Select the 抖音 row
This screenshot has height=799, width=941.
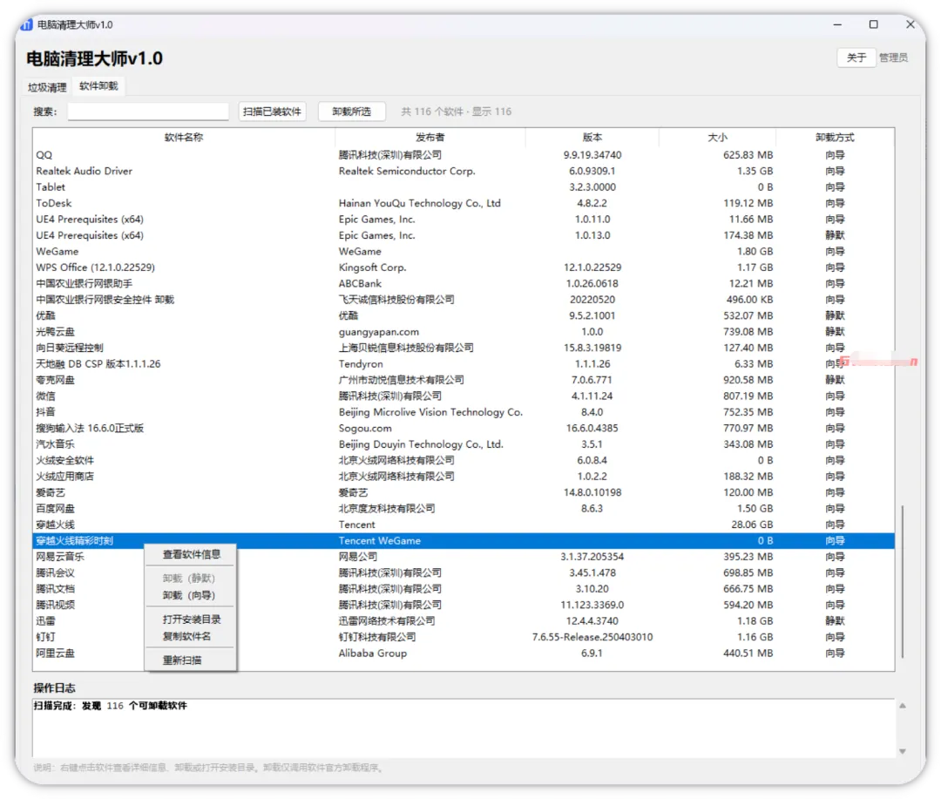[464, 412]
